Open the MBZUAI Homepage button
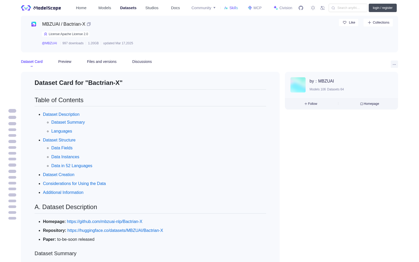This screenshot has height=262, width=419. tap(370, 104)
